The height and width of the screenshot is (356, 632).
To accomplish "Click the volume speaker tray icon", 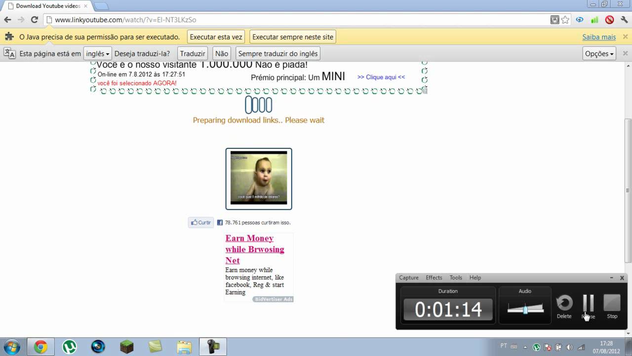I will [570, 347].
